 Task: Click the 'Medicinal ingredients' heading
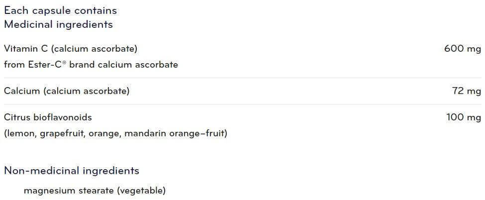59,24
